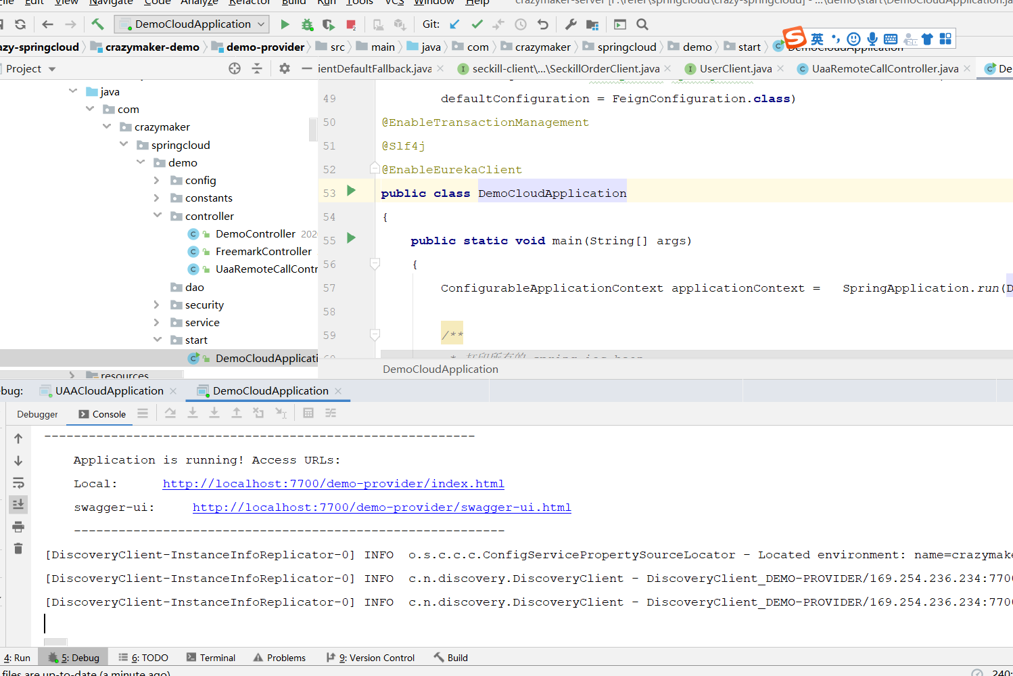Open settings wrench icon in toolbar
The image size is (1013, 676).
click(x=571, y=24)
